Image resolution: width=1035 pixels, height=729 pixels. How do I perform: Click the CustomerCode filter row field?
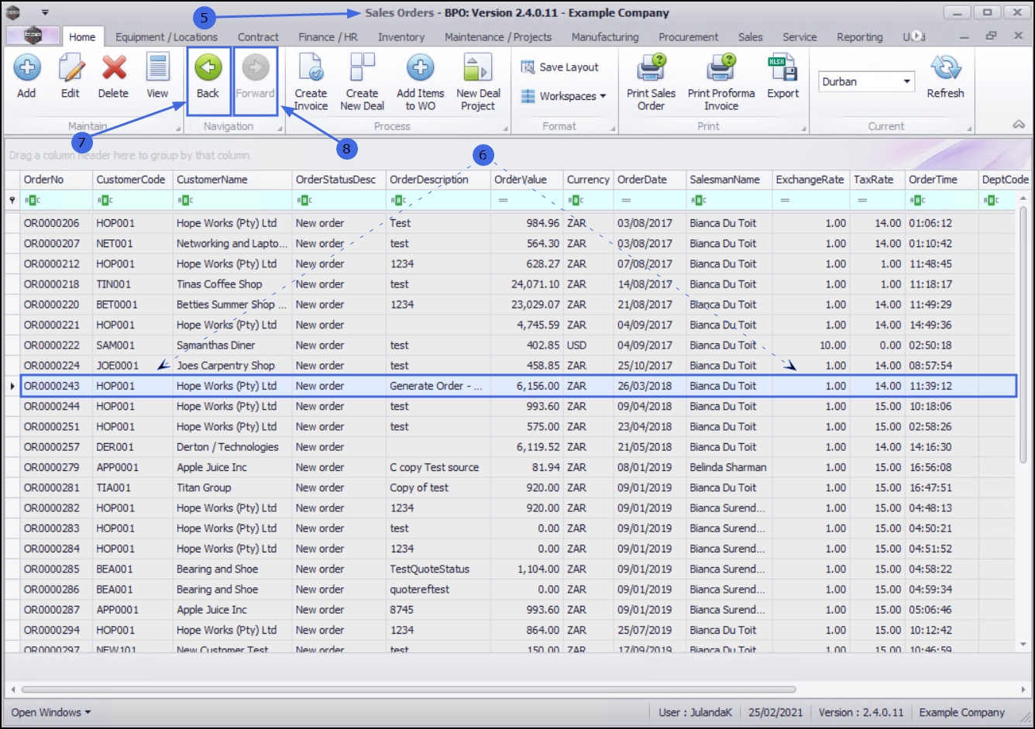click(132, 201)
